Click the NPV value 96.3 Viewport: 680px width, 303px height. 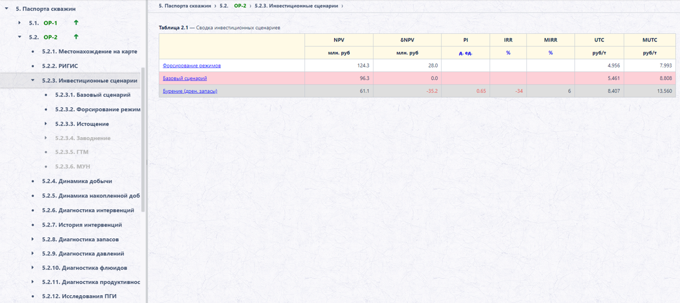click(x=364, y=78)
